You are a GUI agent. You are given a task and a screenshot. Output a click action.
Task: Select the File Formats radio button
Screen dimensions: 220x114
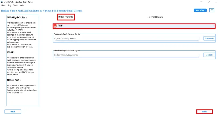[60, 17]
